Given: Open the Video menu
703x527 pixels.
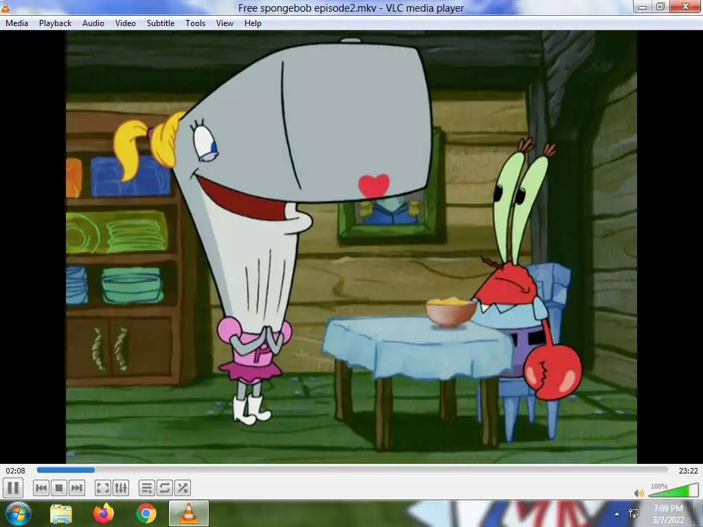Looking at the screenshot, I should [126, 23].
